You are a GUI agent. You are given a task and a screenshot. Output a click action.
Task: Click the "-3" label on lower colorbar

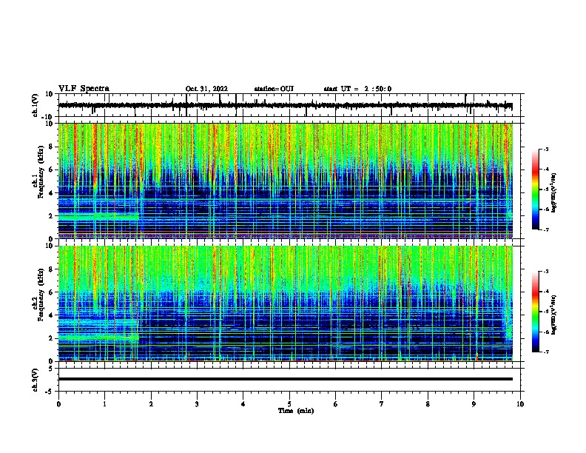(x=545, y=272)
